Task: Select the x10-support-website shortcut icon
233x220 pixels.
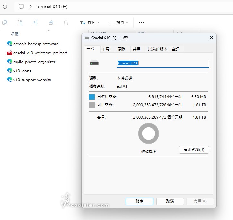Action: click(x=10, y=80)
